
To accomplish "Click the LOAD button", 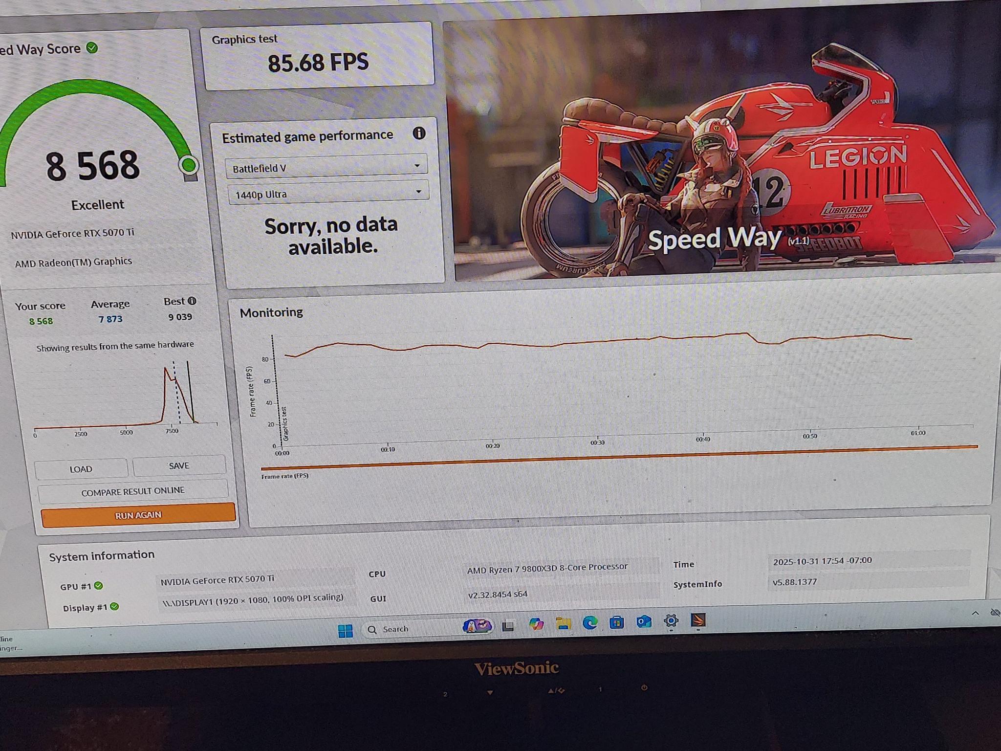I will click(81, 469).
